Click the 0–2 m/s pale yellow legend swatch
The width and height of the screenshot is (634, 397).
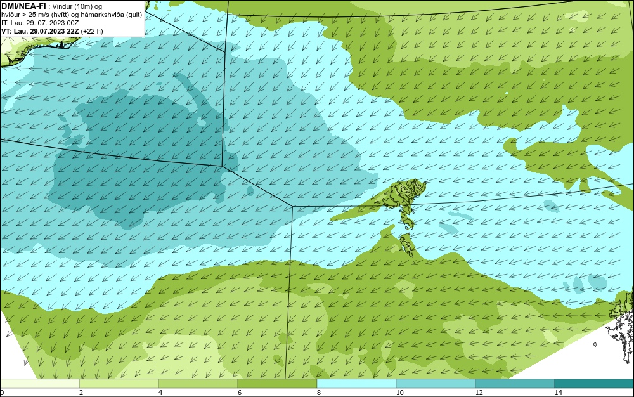point(39,384)
